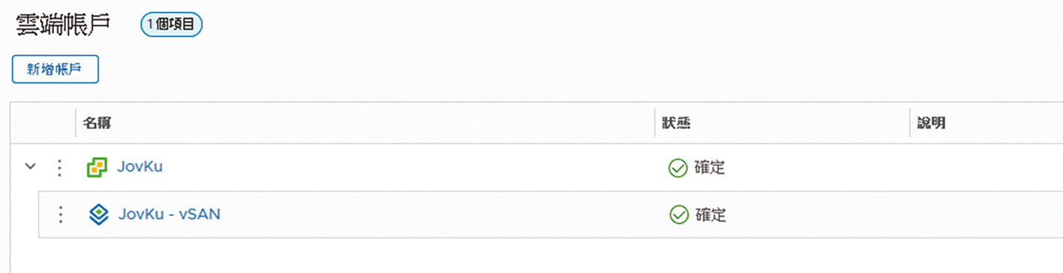The image size is (1063, 273).
Task: Click the green status check icon for JovKu - vSAN
Action: point(679,215)
